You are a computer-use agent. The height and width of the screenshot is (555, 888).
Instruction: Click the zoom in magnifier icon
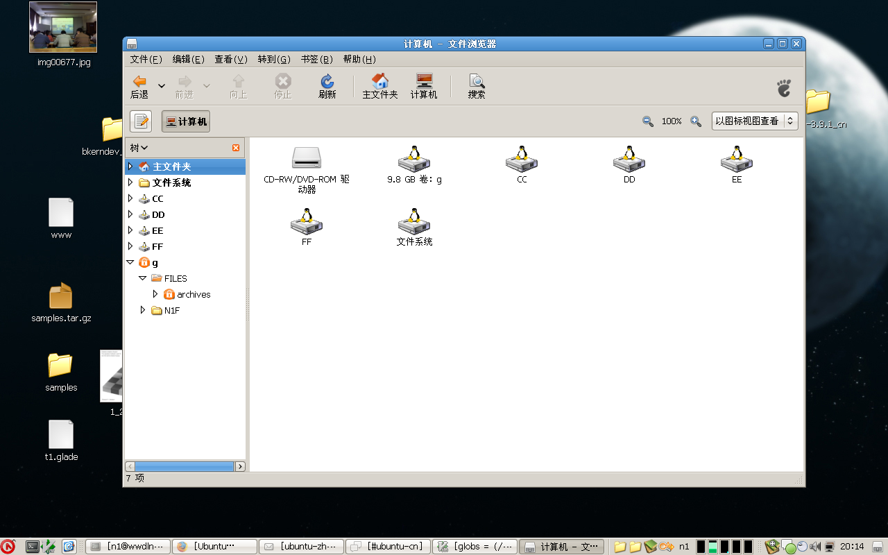click(696, 121)
